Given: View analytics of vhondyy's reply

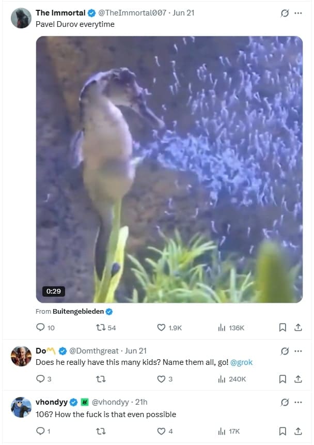Looking at the screenshot, I should pos(222,431).
